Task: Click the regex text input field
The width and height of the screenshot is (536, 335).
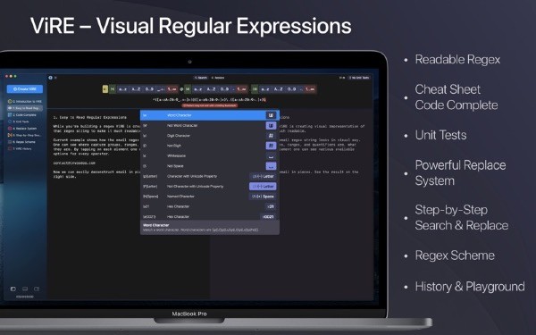Action: (209, 99)
